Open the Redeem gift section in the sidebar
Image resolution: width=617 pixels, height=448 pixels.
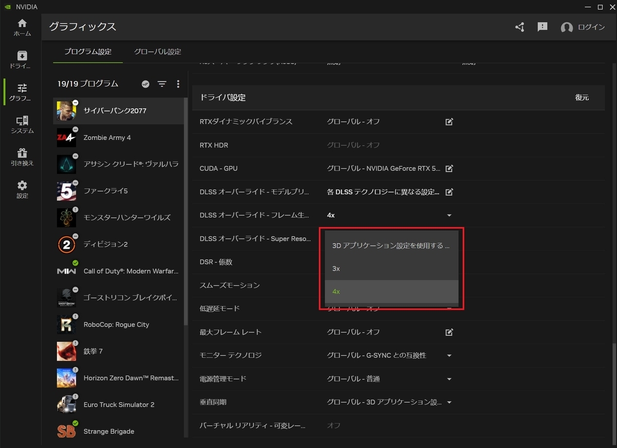click(22, 157)
